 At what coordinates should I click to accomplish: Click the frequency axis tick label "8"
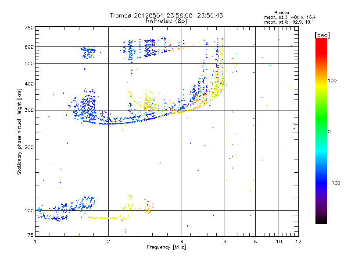coord(255,242)
